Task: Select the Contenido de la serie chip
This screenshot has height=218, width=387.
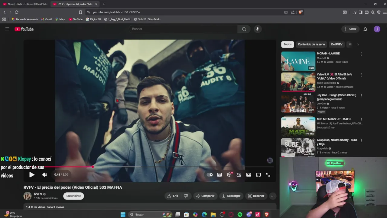Action: 311,44
